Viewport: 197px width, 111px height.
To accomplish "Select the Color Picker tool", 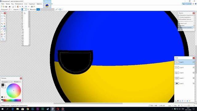I will (x=4, y=31).
